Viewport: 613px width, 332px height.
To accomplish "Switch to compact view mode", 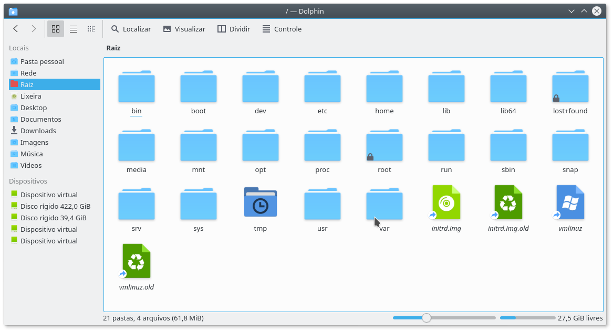I will pos(90,29).
